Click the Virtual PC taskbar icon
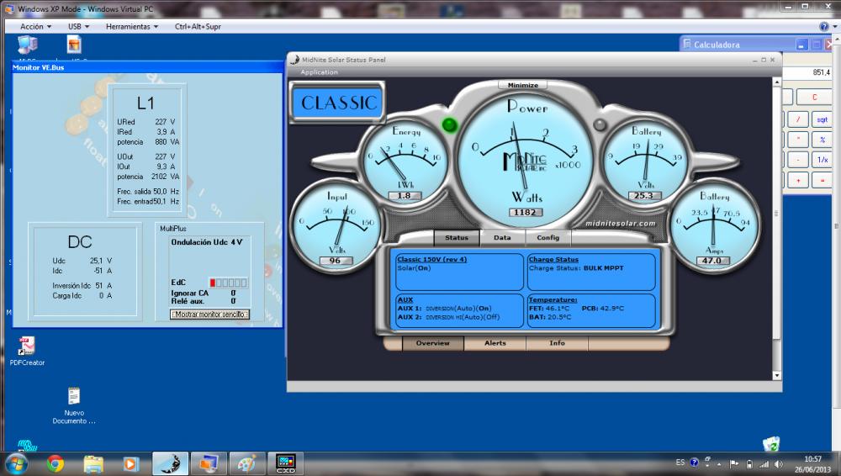The image size is (841, 476). tap(209, 463)
